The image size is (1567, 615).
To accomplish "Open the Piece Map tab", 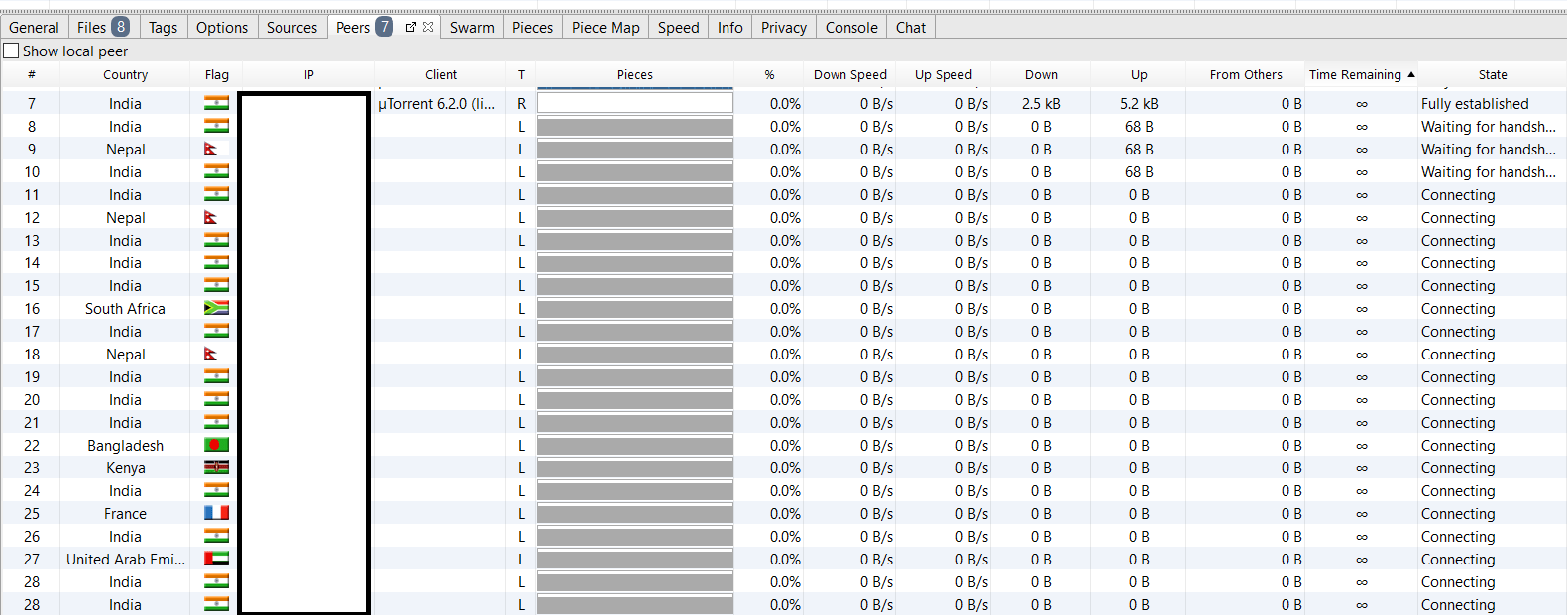I will (606, 27).
